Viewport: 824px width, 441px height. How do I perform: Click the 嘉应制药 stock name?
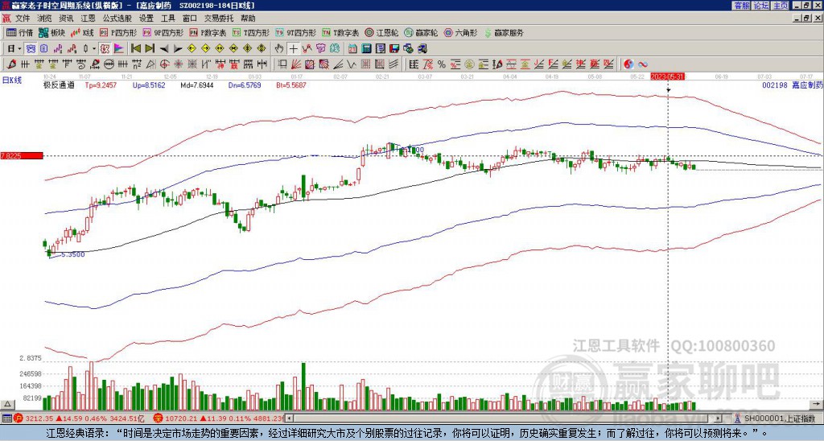[x=808, y=84]
